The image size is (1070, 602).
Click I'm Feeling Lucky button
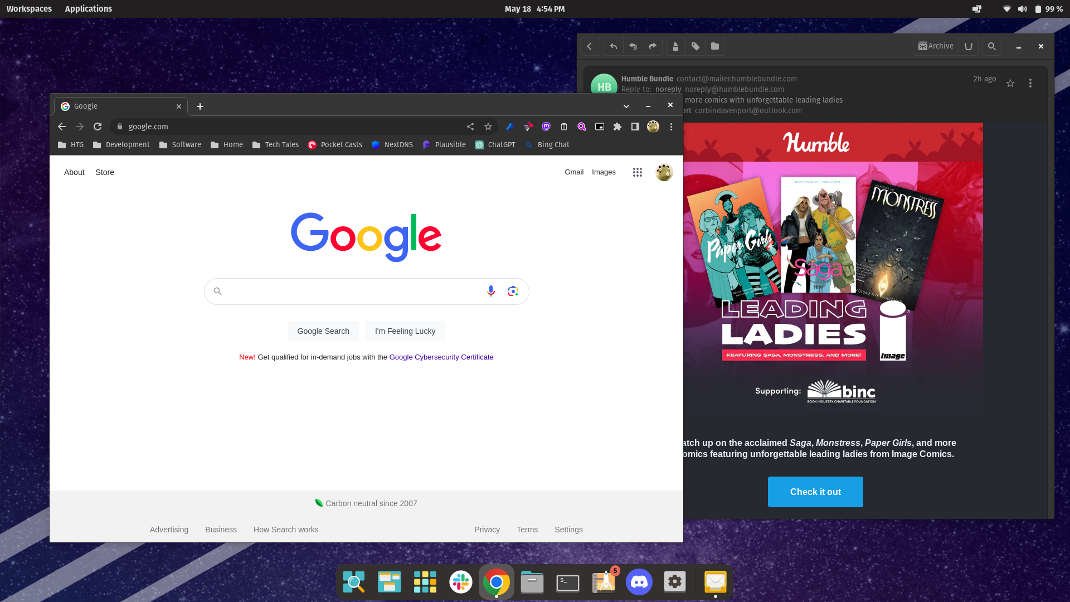tap(405, 331)
